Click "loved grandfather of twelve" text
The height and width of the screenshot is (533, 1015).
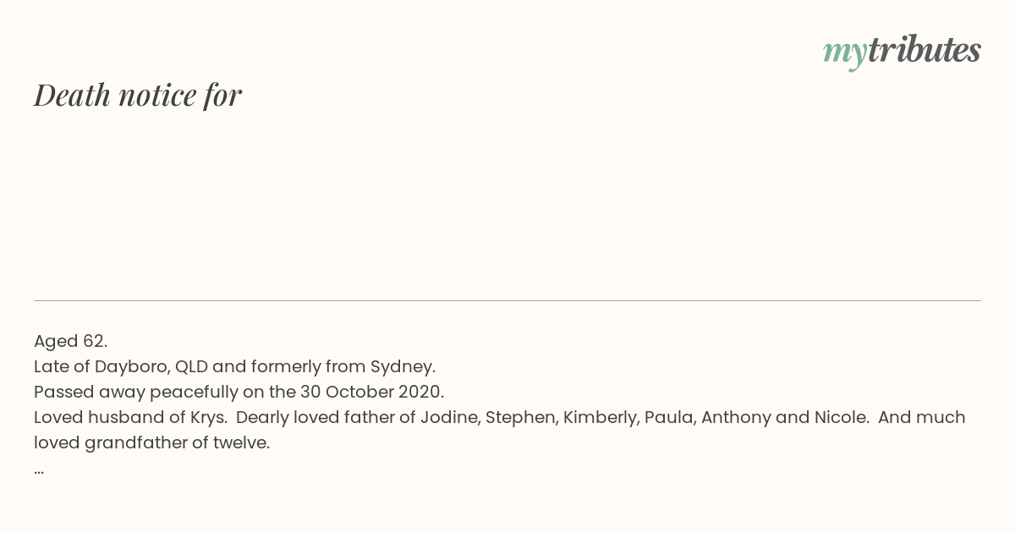(151, 442)
